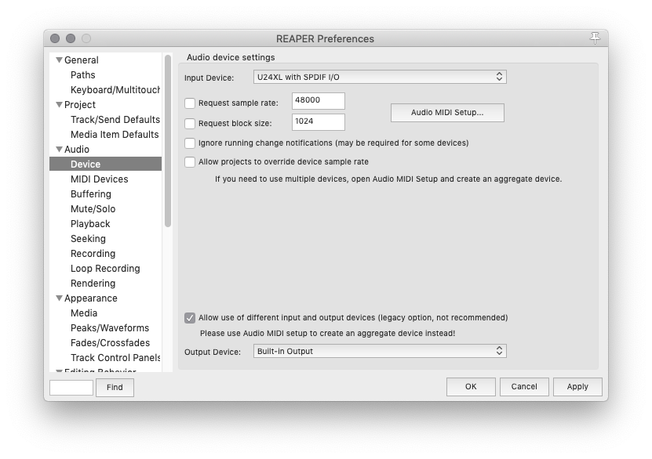Image resolution: width=652 pixels, height=459 pixels.
Task: Enable Request sample rate checkbox
Action: tap(190, 103)
